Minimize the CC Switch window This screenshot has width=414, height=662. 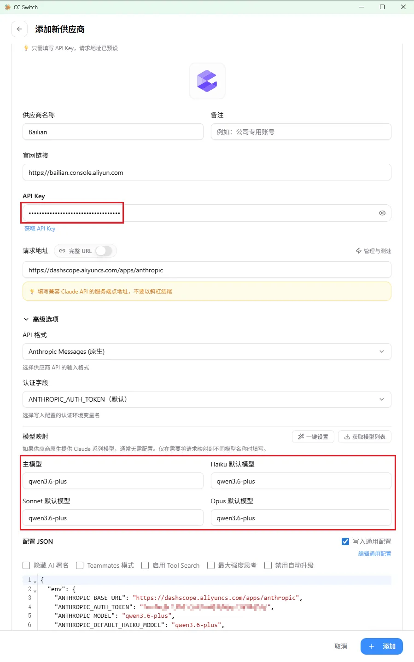pos(361,7)
